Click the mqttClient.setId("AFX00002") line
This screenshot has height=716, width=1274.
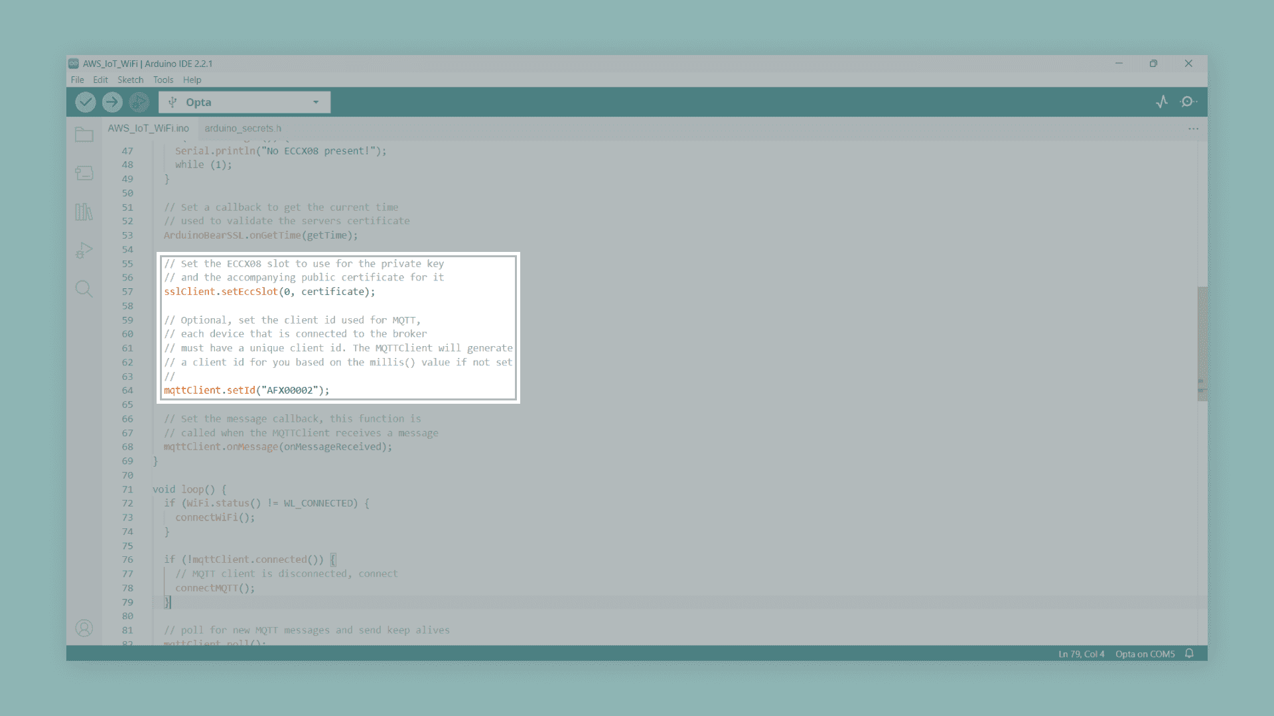click(246, 390)
